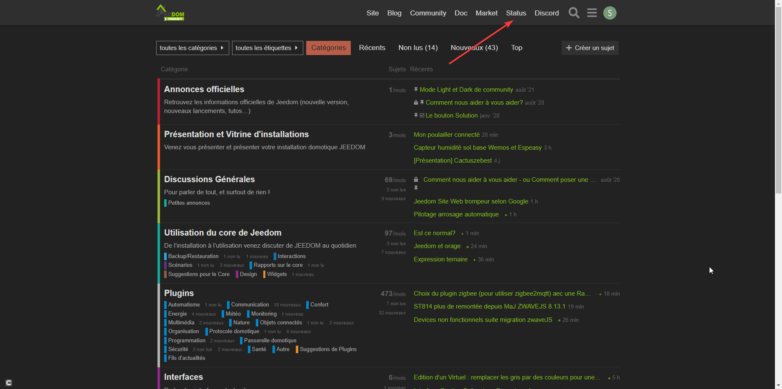Click the Catégorie column header

[174, 69]
